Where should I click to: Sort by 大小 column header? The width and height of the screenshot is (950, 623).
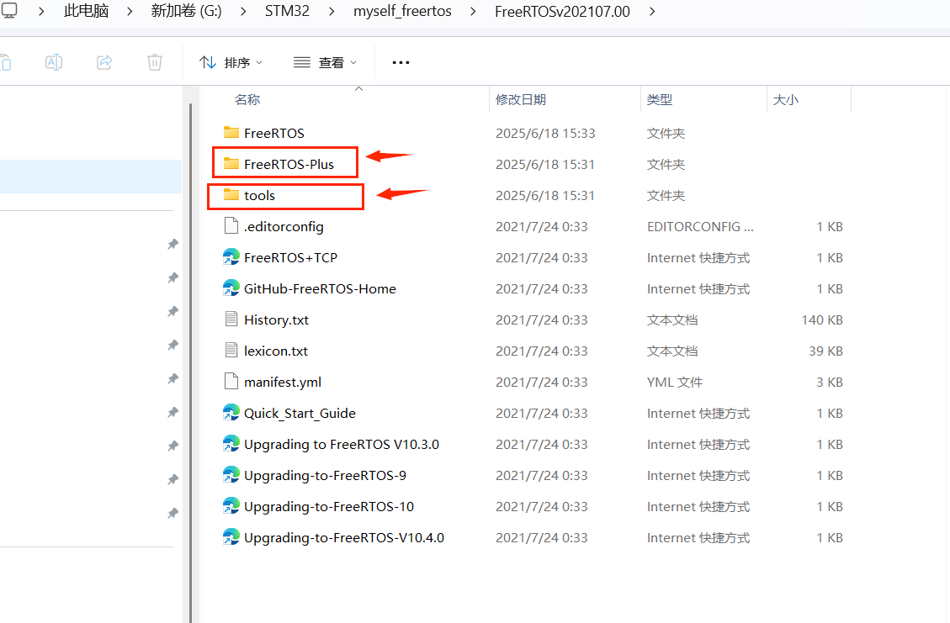(785, 99)
